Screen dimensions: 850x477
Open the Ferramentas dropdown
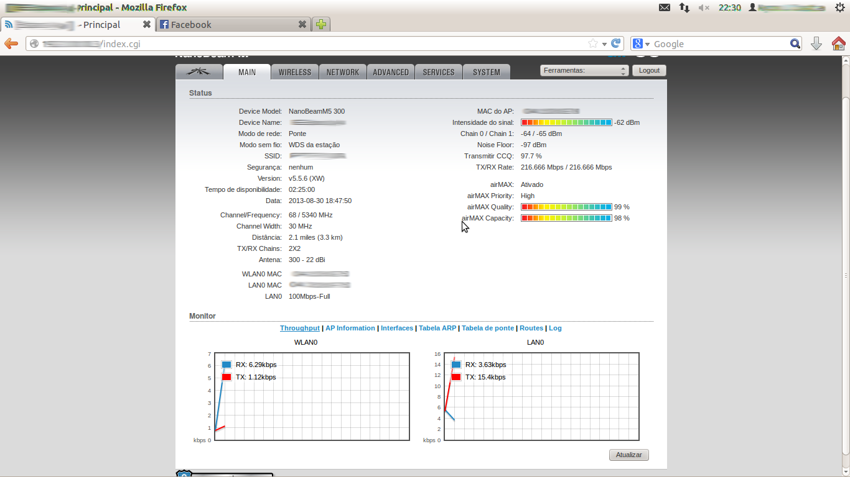(x=584, y=71)
